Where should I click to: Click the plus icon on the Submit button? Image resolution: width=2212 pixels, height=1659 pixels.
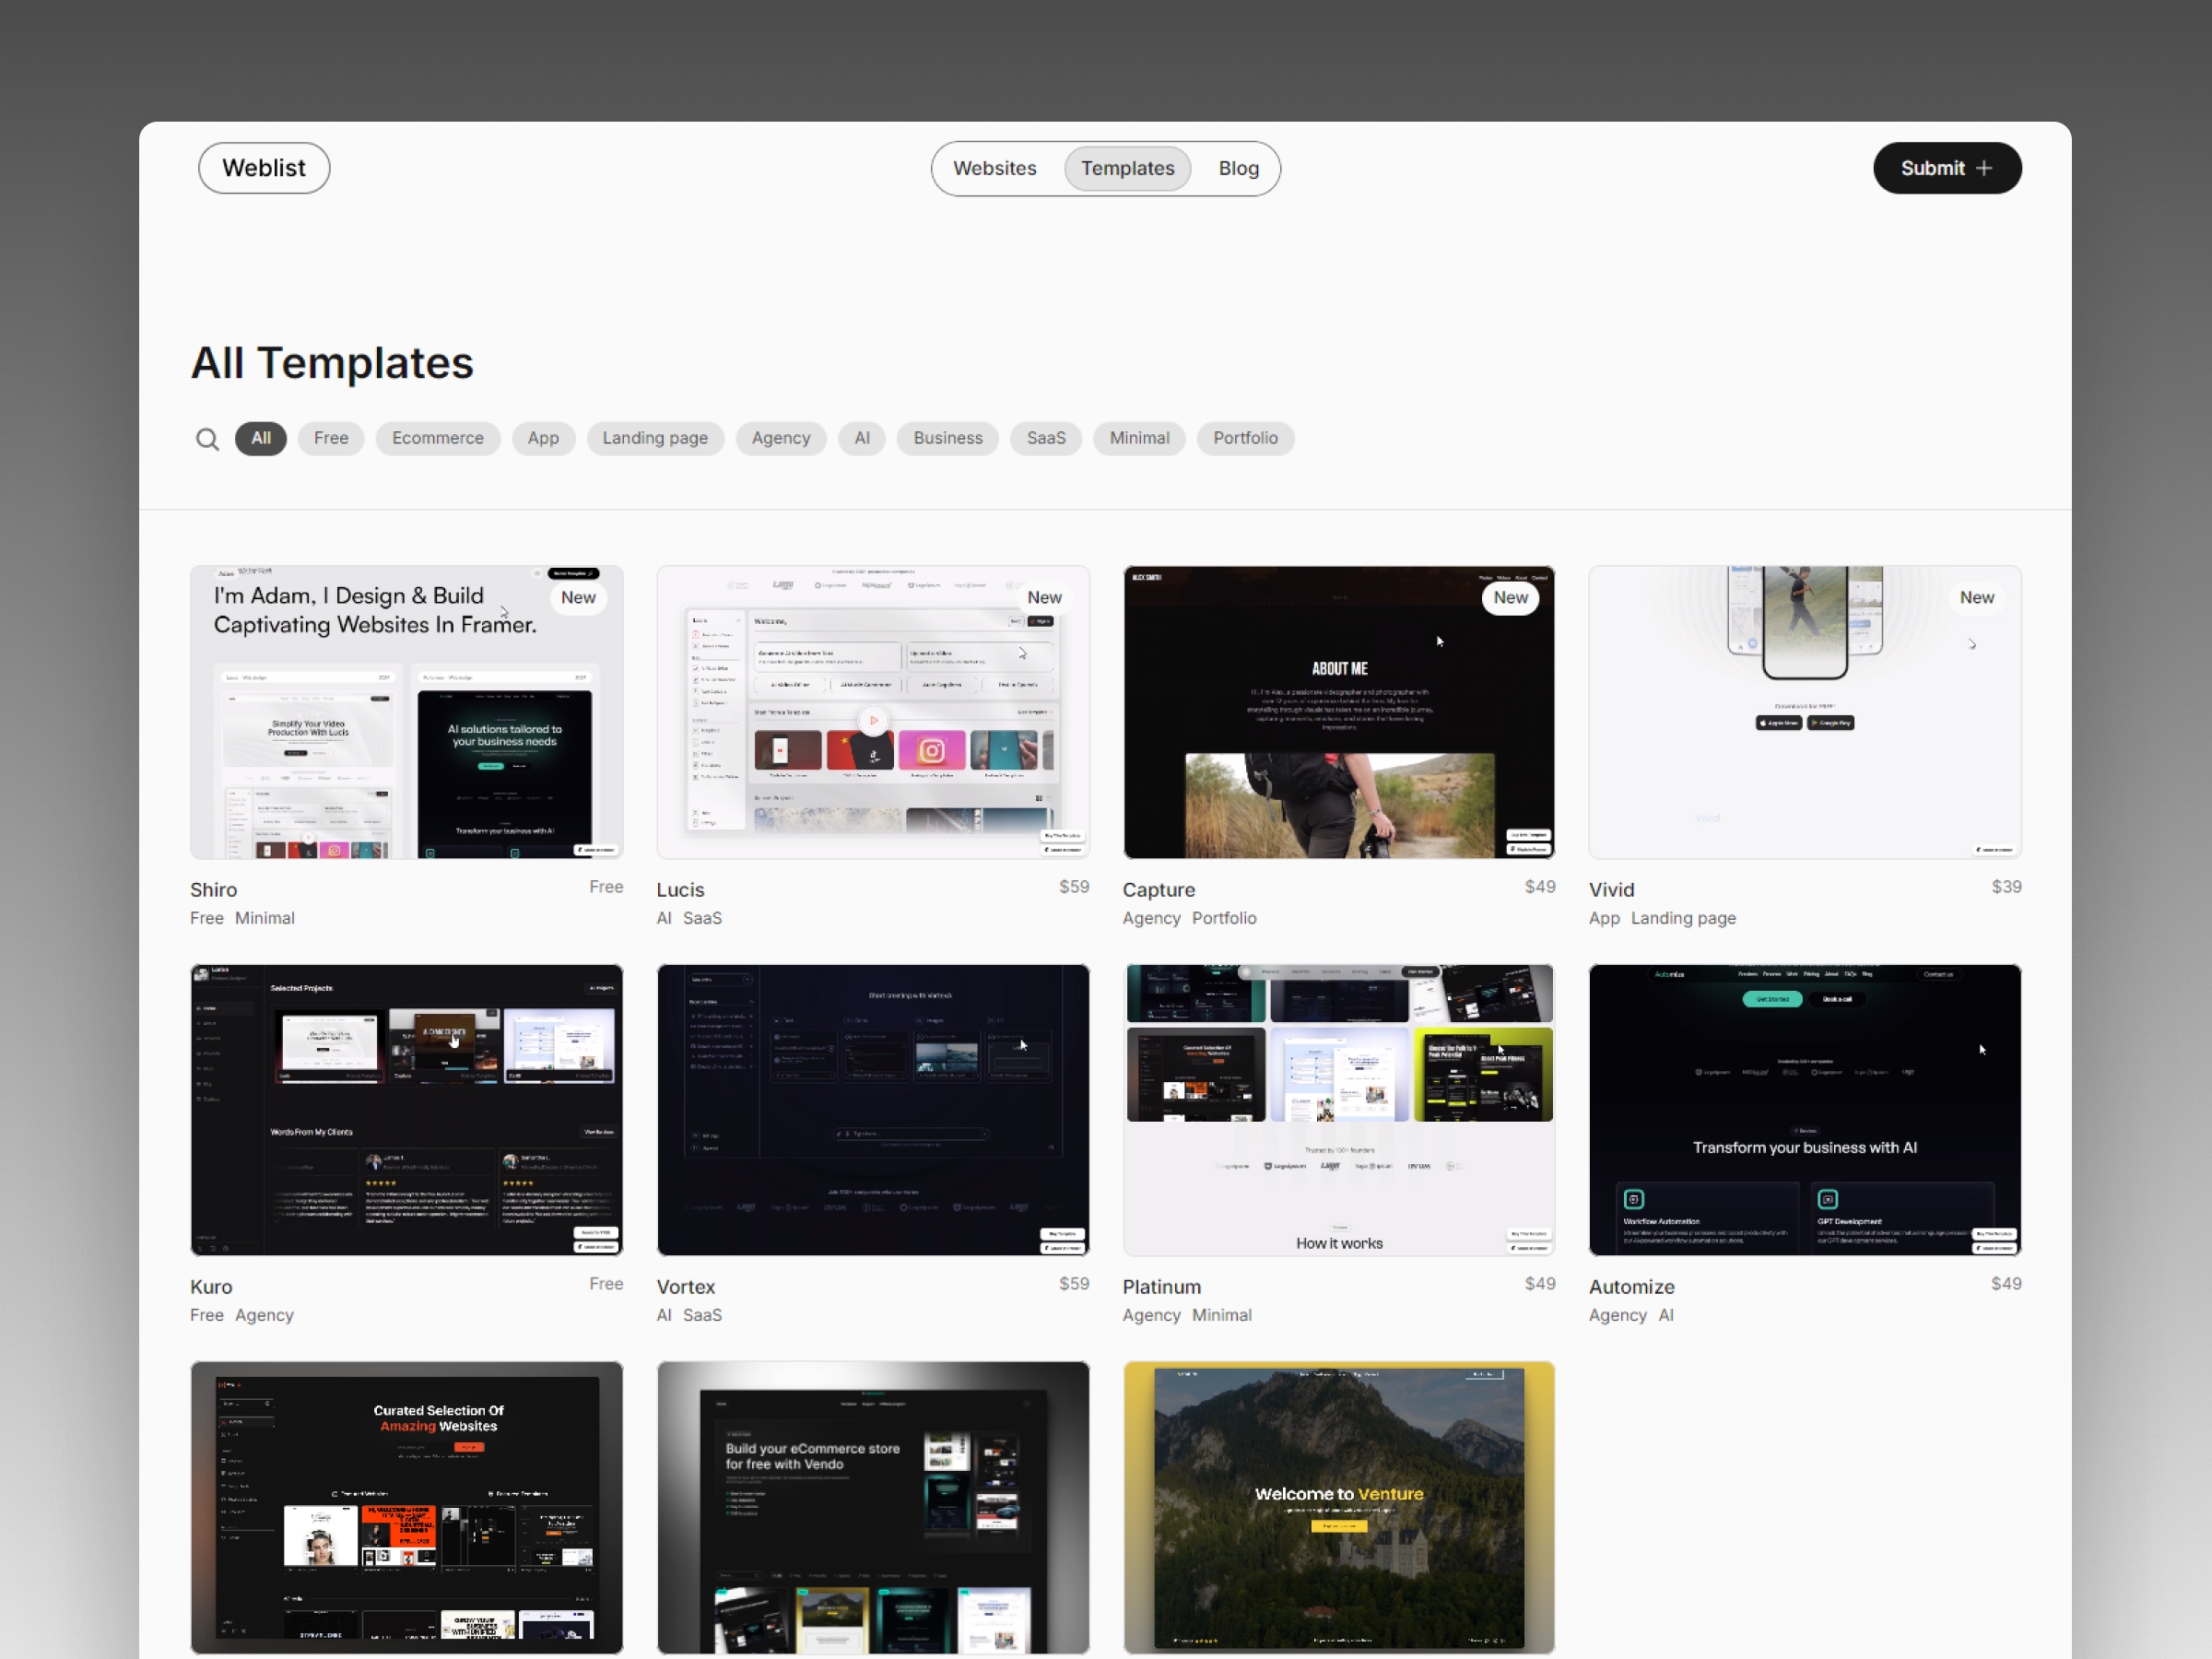coord(1987,168)
